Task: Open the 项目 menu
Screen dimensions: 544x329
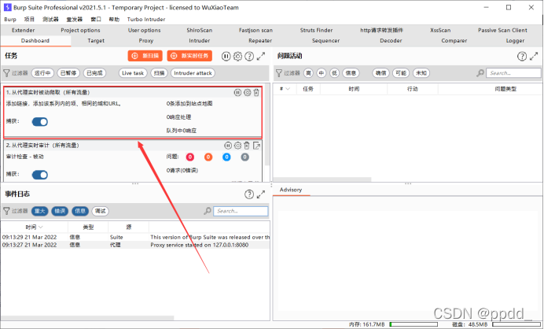Action: click(x=29, y=20)
